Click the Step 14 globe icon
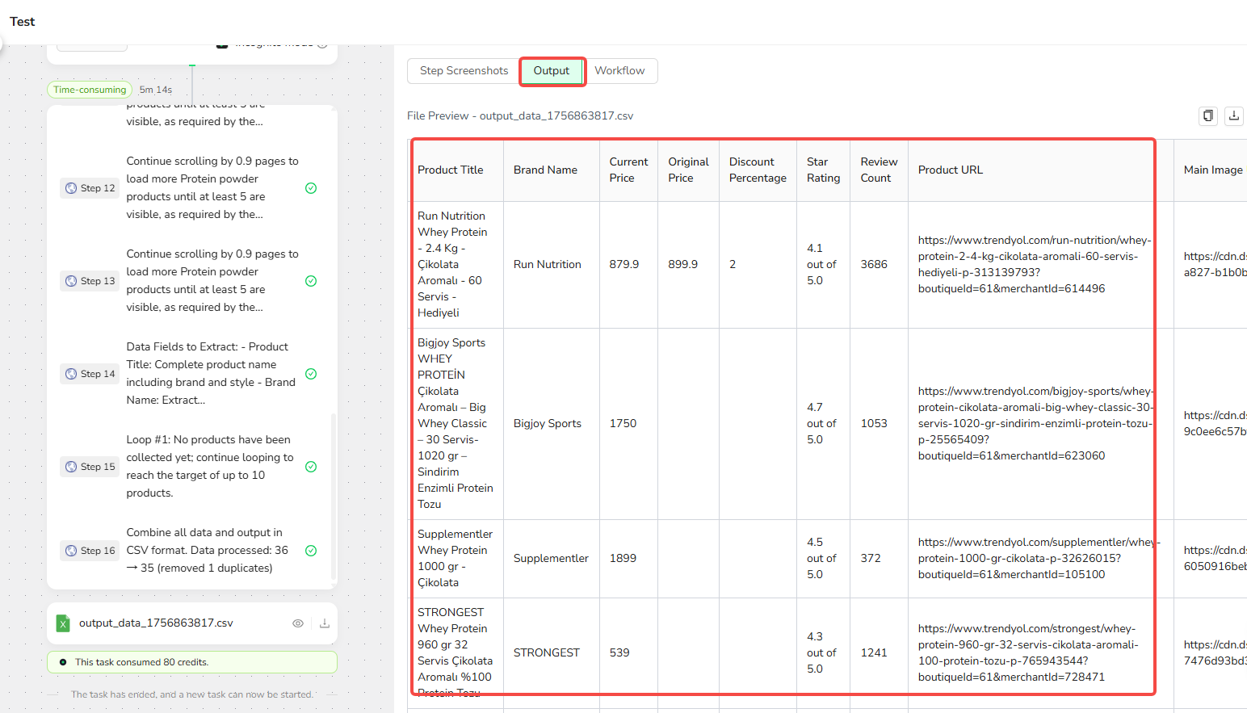The width and height of the screenshot is (1247, 713). click(71, 374)
